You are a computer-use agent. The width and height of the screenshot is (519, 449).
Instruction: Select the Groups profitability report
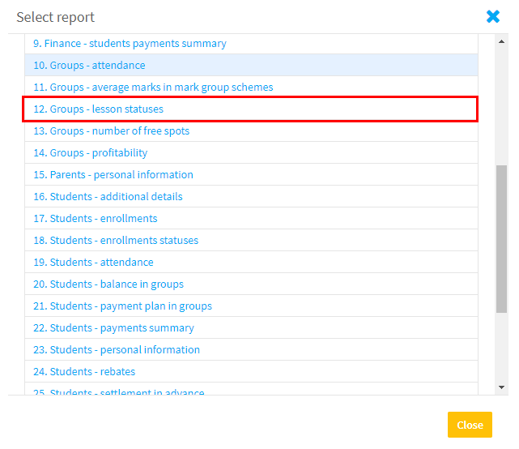click(x=251, y=152)
